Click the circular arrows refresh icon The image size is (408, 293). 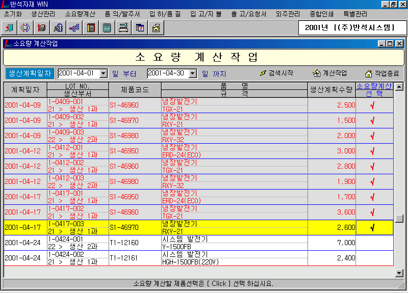pyautogui.click(x=25, y=28)
